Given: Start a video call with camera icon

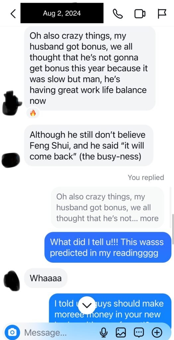Looking at the screenshot, I should tap(140, 14).
